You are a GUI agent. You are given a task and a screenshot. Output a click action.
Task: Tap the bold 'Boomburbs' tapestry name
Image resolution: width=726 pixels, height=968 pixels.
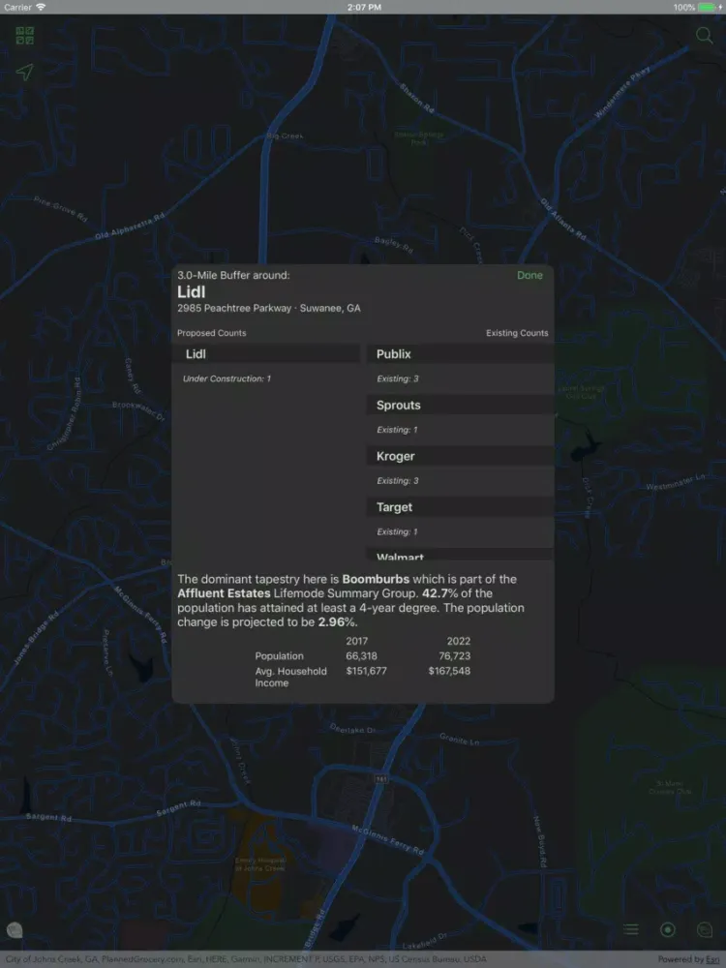coord(376,579)
